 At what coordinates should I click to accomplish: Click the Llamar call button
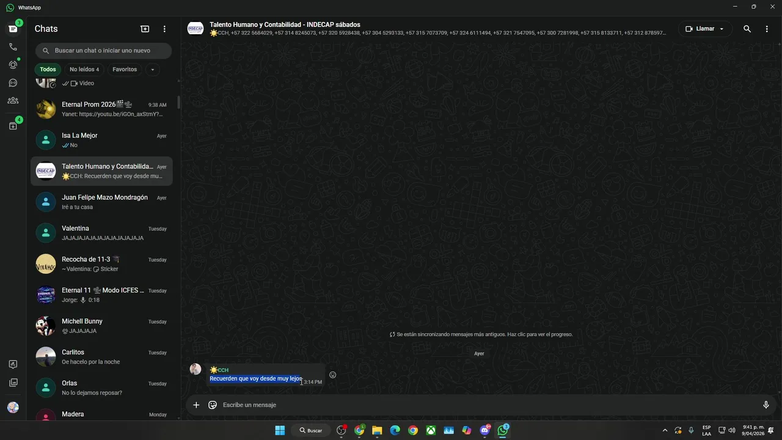pos(705,29)
